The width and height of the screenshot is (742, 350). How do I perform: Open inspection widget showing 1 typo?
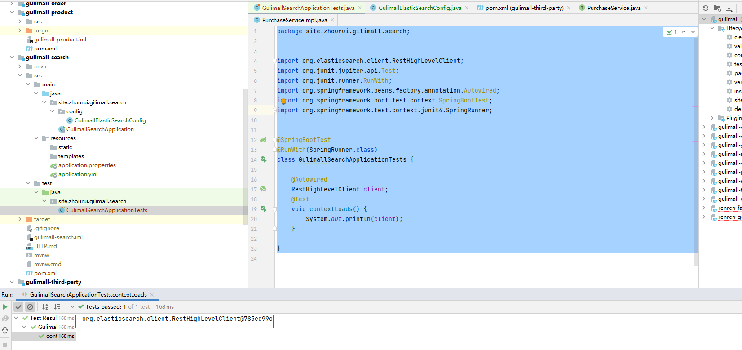pyautogui.click(x=672, y=32)
